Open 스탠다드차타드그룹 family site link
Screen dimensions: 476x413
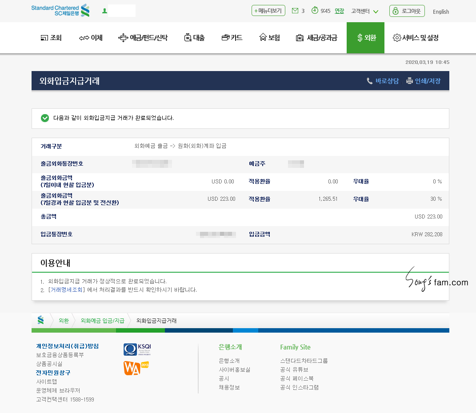304,361
